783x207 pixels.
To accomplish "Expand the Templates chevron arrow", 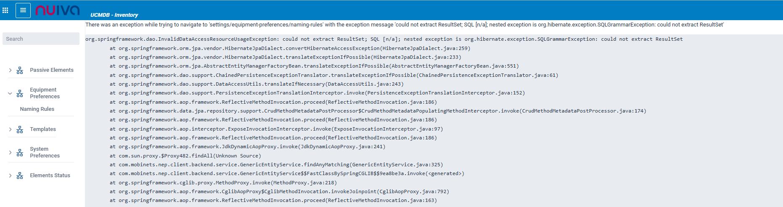I will point(10,130).
